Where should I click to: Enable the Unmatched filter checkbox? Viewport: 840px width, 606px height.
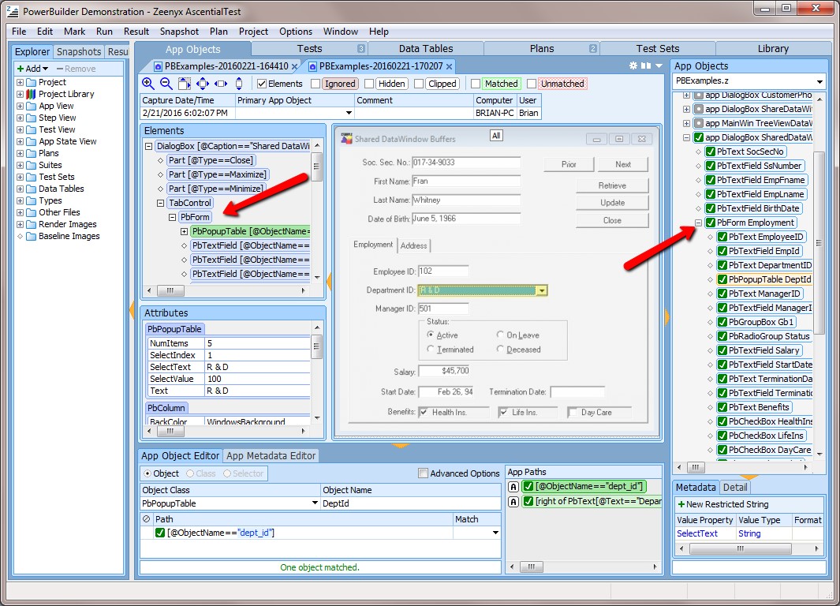click(532, 84)
